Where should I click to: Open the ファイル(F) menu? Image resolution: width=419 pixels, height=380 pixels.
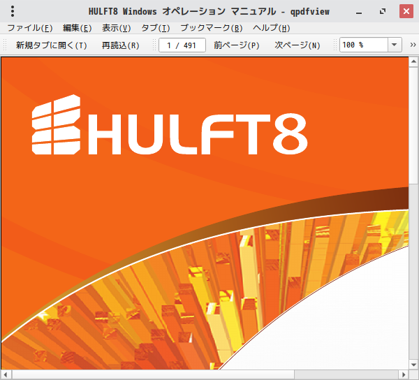click(29, 28)
